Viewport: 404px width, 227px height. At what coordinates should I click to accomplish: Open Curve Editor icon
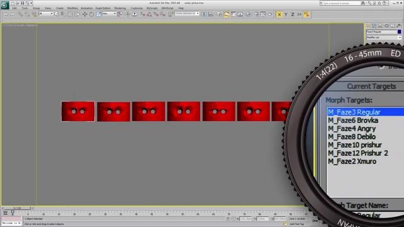[234, 15]
